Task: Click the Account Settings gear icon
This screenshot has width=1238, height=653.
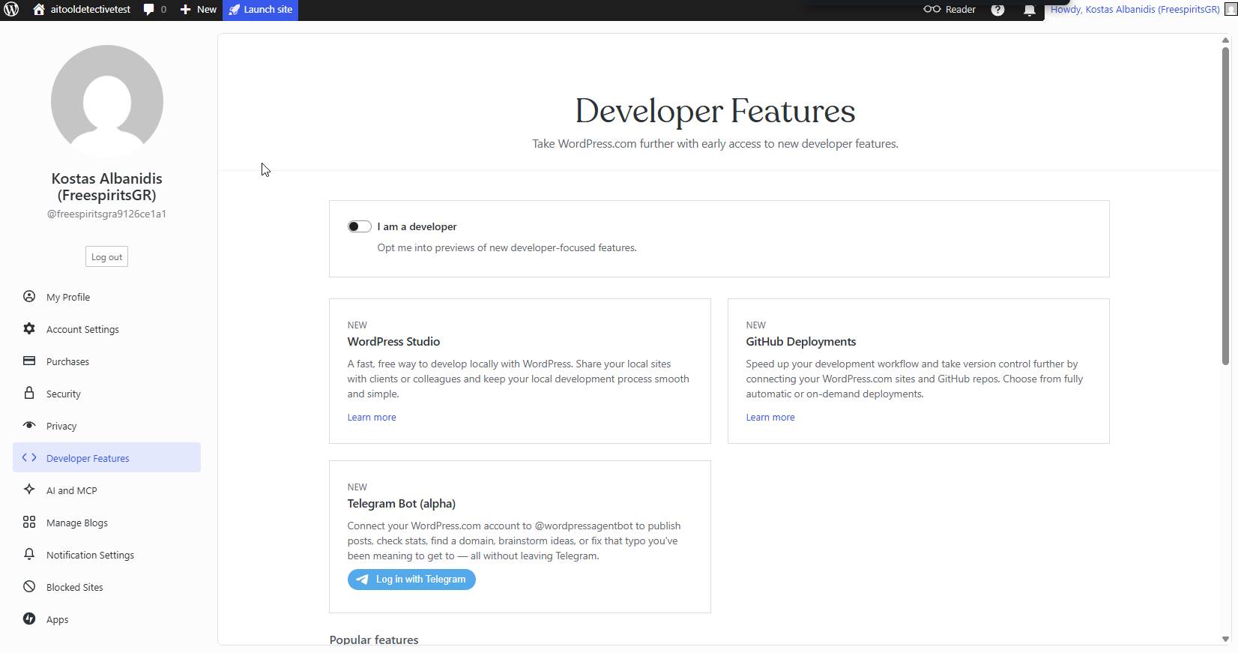Action: (29, 328)
